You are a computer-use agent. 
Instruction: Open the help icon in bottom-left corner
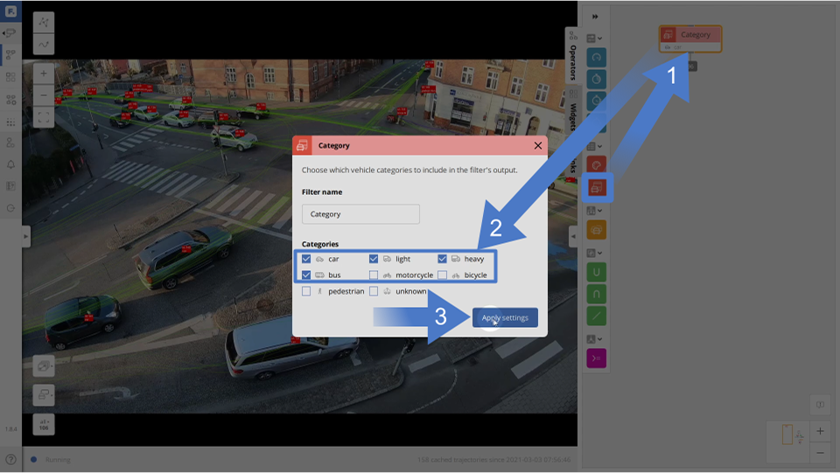10,460
